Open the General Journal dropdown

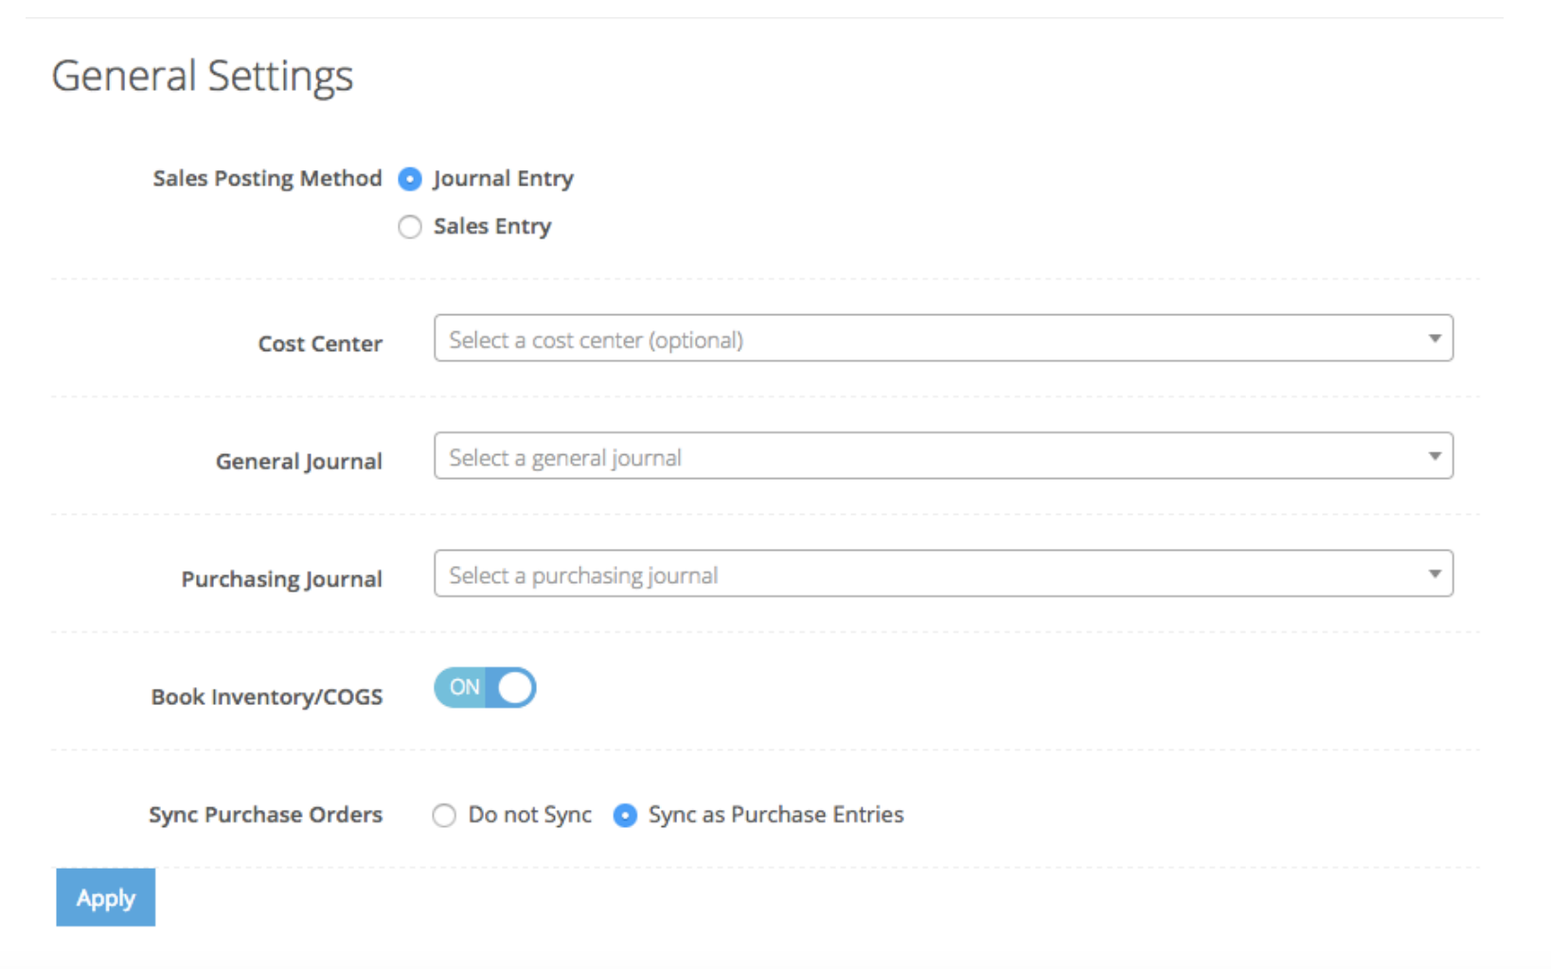[x=943, y=456]
